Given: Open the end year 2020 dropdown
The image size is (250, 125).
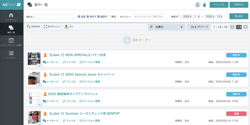Looking at the screenshot, I should tap(210, 17).
